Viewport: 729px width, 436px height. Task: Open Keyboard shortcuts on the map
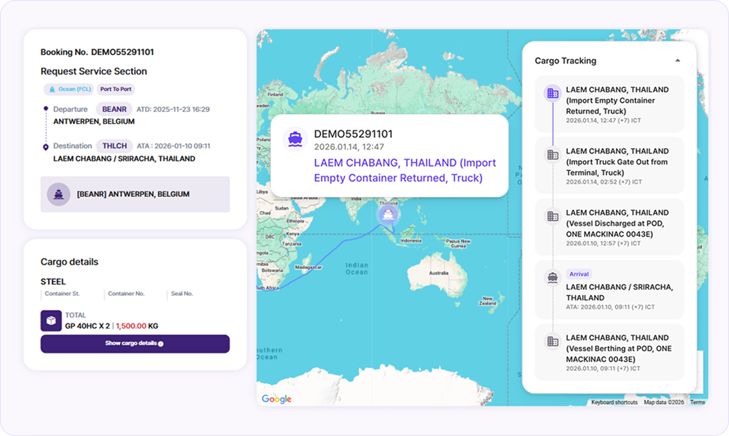(x=614, y=402)
